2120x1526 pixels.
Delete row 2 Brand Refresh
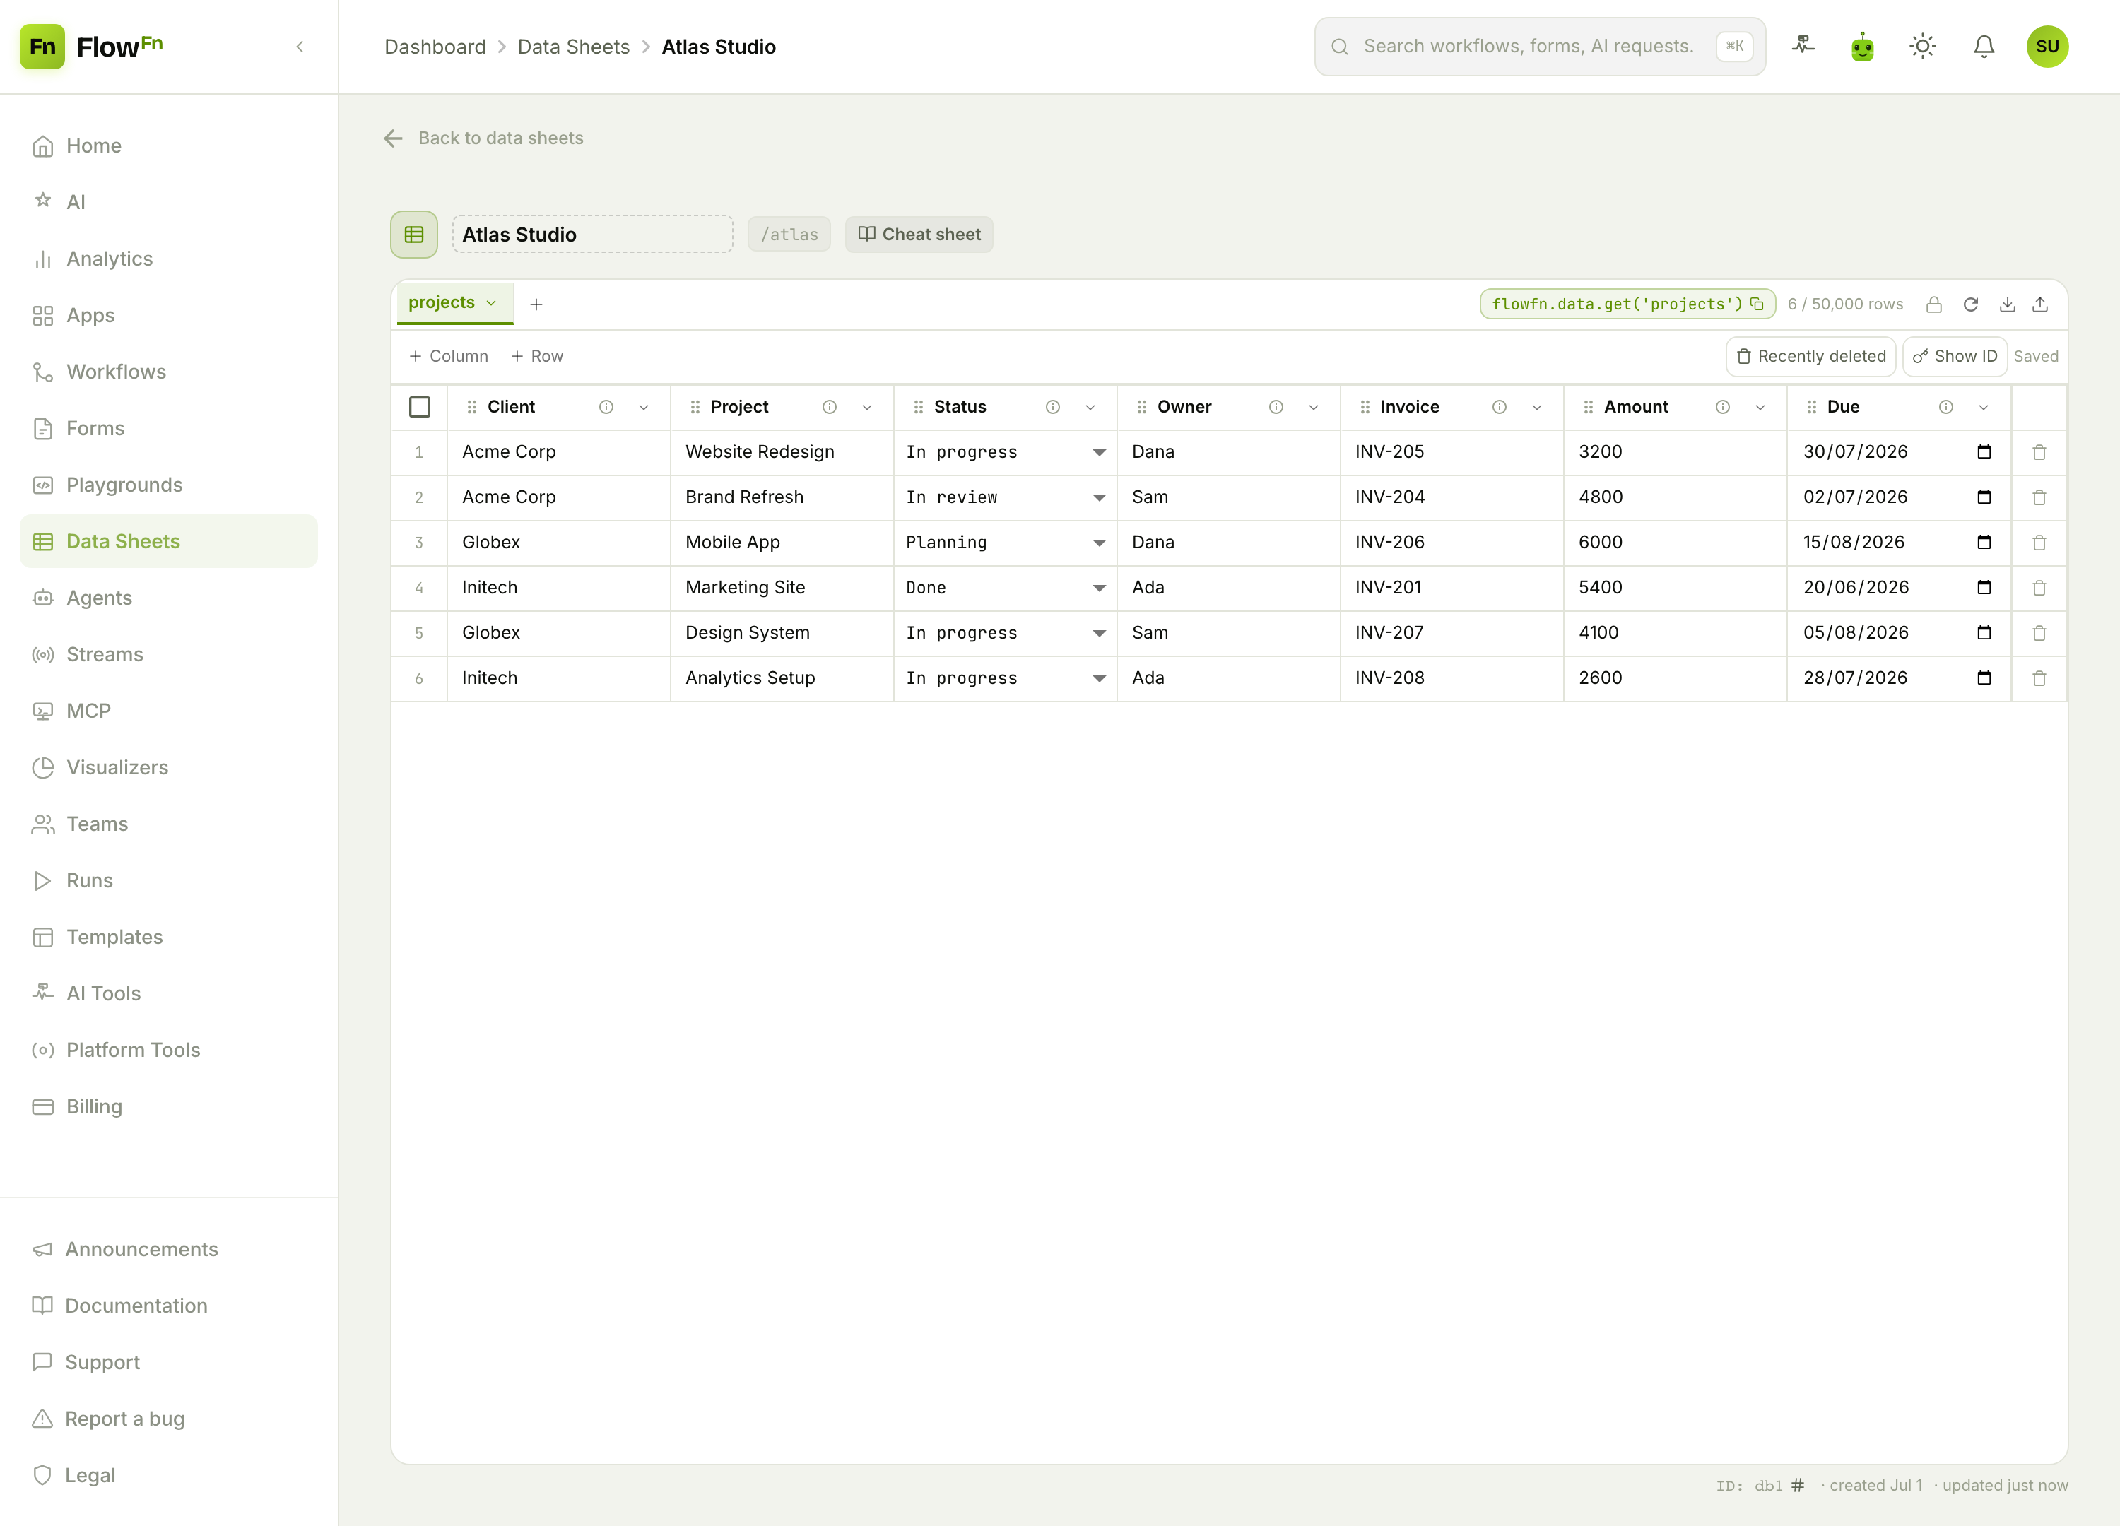[2039, 497]
